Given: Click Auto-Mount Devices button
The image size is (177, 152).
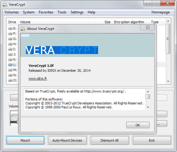Looking at the screenshot, I should pyautogui.click(x=67, y=140).
